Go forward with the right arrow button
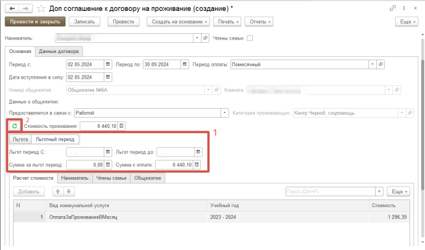Viewport: 425px width, 250px height. (x=26, y=9)
